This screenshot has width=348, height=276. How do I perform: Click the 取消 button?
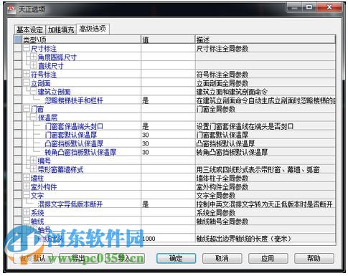point(222,258)
